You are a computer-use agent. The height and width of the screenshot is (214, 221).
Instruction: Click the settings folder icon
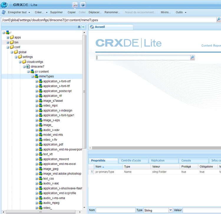tap(20, 57)
